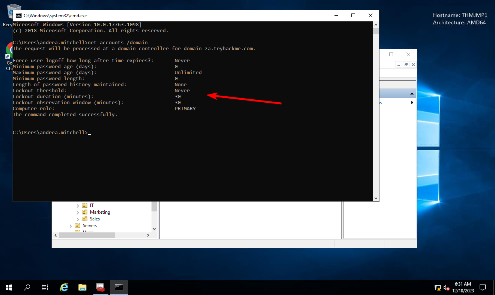Open the Windows Start menu
The height and width of the screenshot is (295, 495).
pyautogui.click(x=9, y=288)
